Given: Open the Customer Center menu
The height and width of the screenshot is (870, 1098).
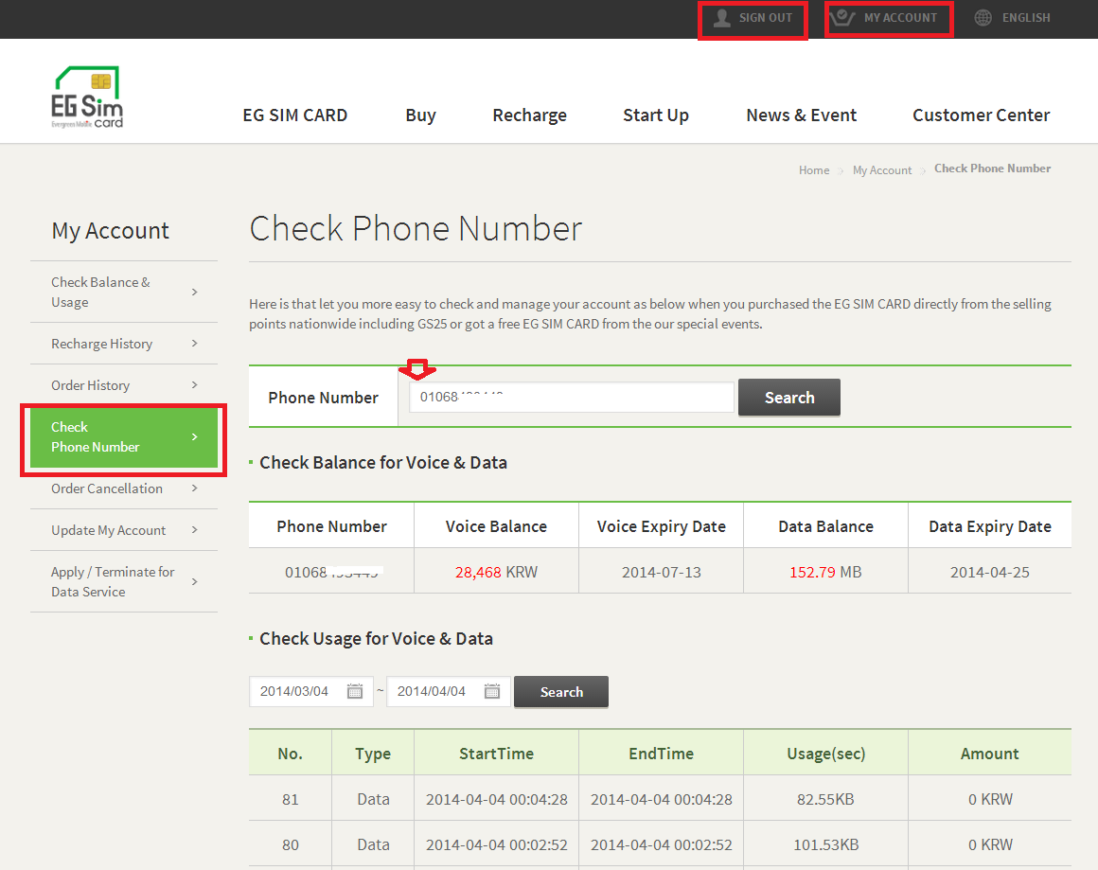Looking at the screenshot, I should [981, 115].
